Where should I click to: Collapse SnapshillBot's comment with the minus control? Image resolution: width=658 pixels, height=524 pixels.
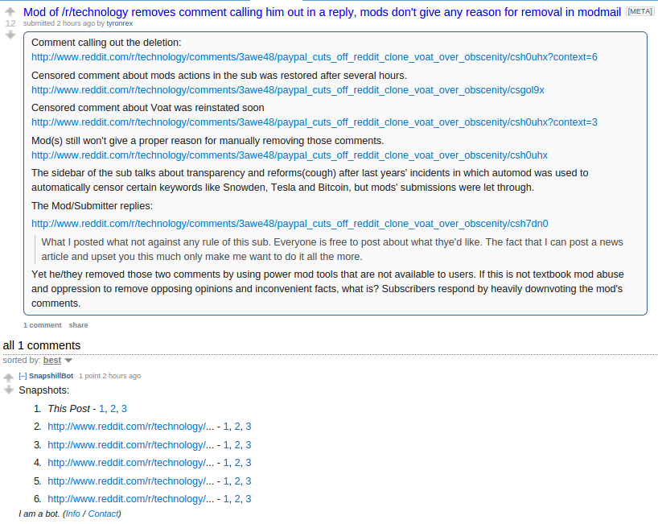(x=22, y=375)
